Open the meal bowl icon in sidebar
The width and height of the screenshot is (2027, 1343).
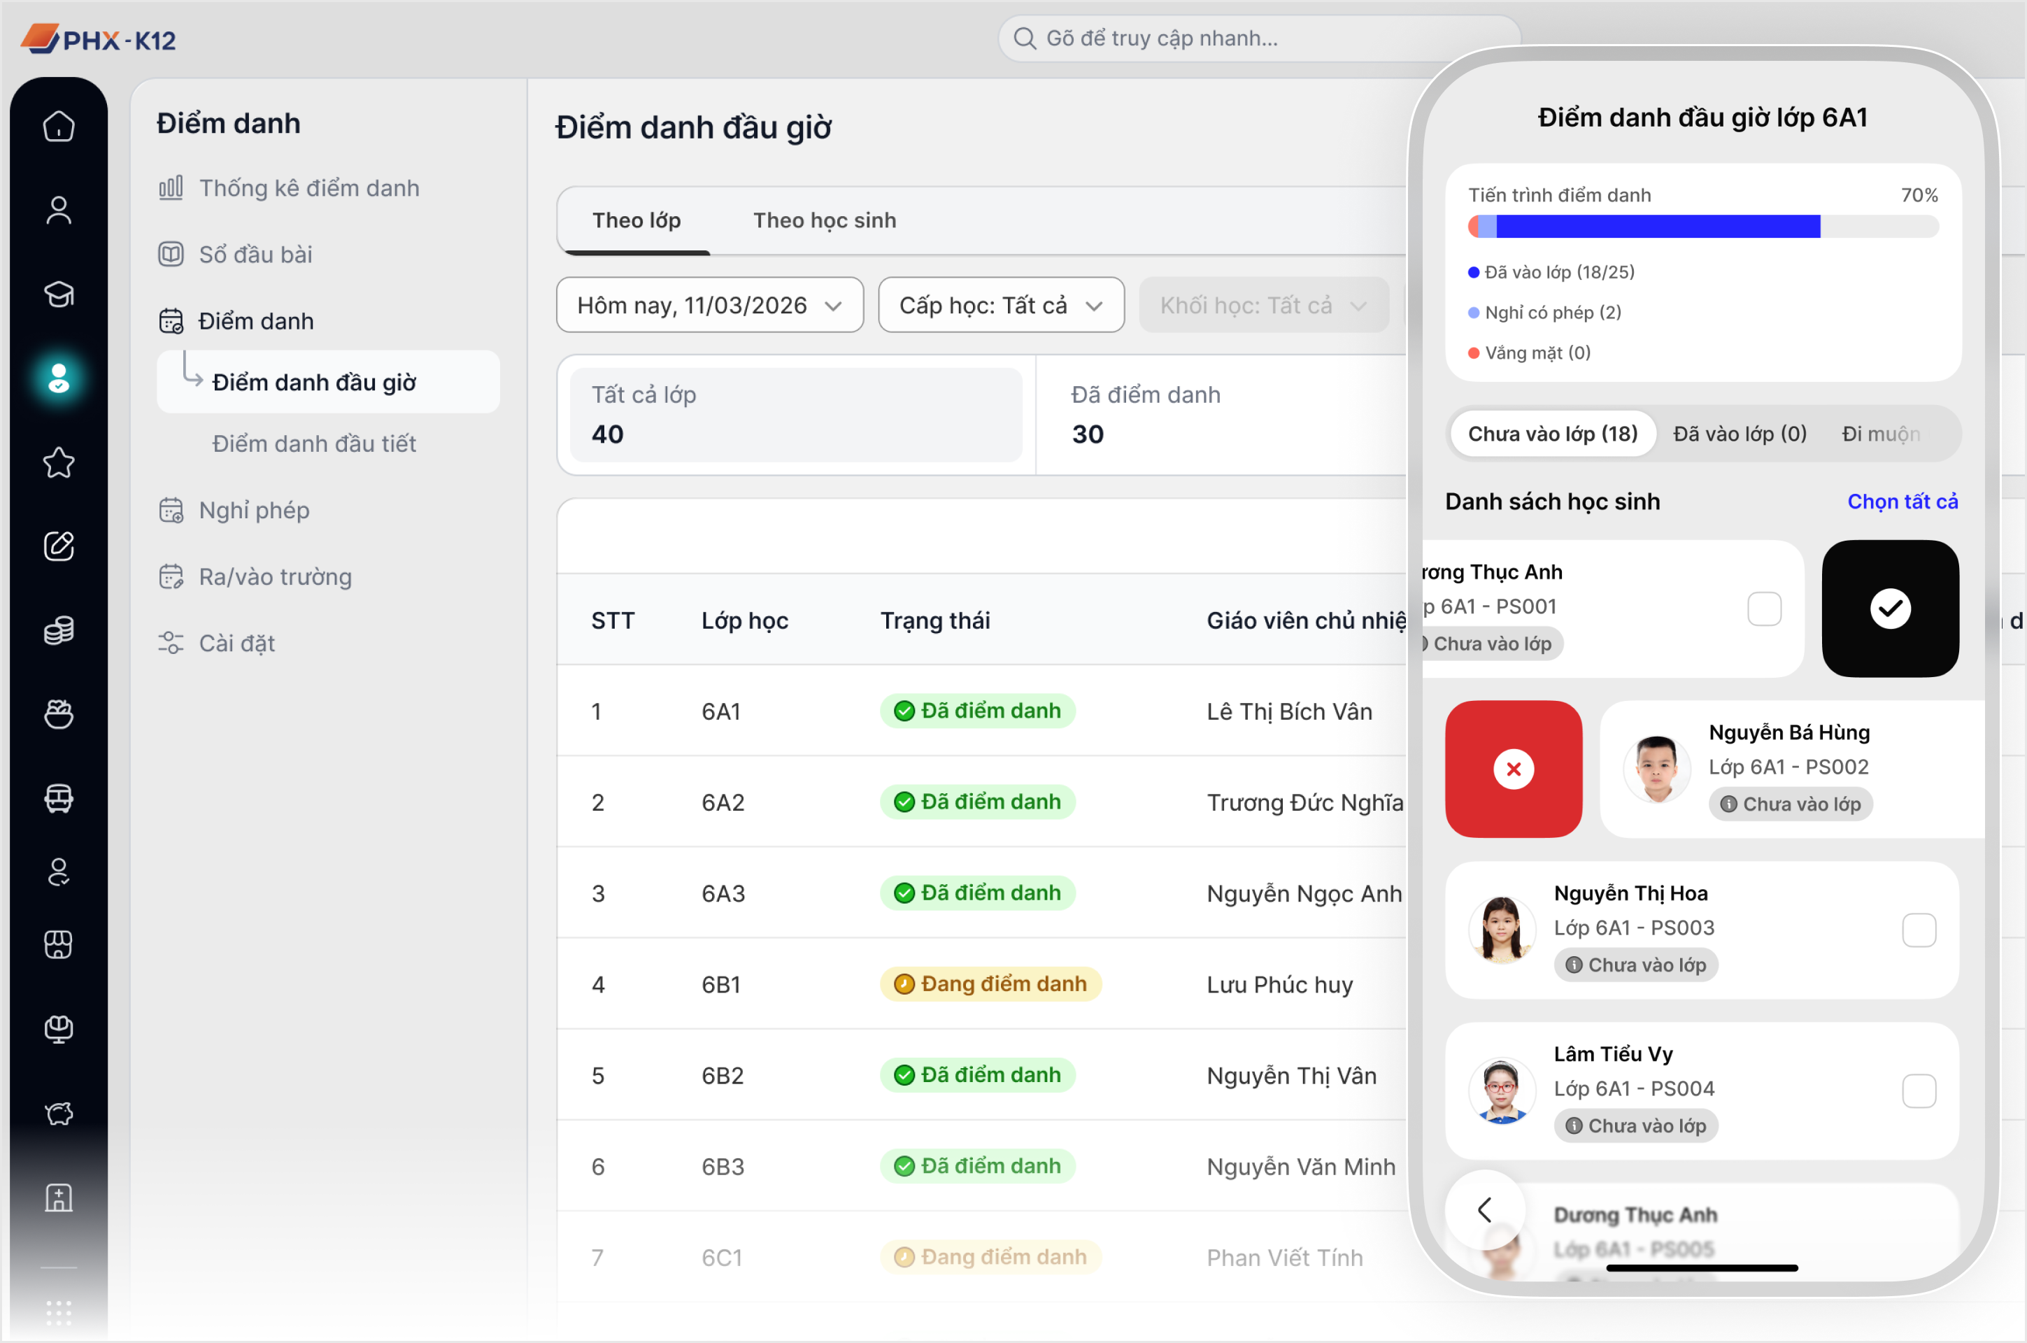tap(59, 713)
